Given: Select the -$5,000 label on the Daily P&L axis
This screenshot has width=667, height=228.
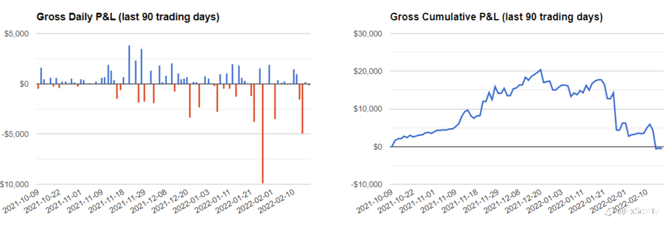Looking at the screenshot, I should pos(16,134).
